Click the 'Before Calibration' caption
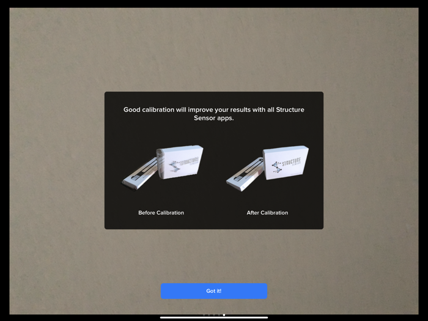The image size is (428, 321). (161, 213)
